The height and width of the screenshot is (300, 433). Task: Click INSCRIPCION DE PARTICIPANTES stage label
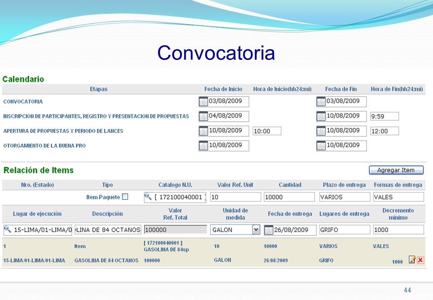96,116
